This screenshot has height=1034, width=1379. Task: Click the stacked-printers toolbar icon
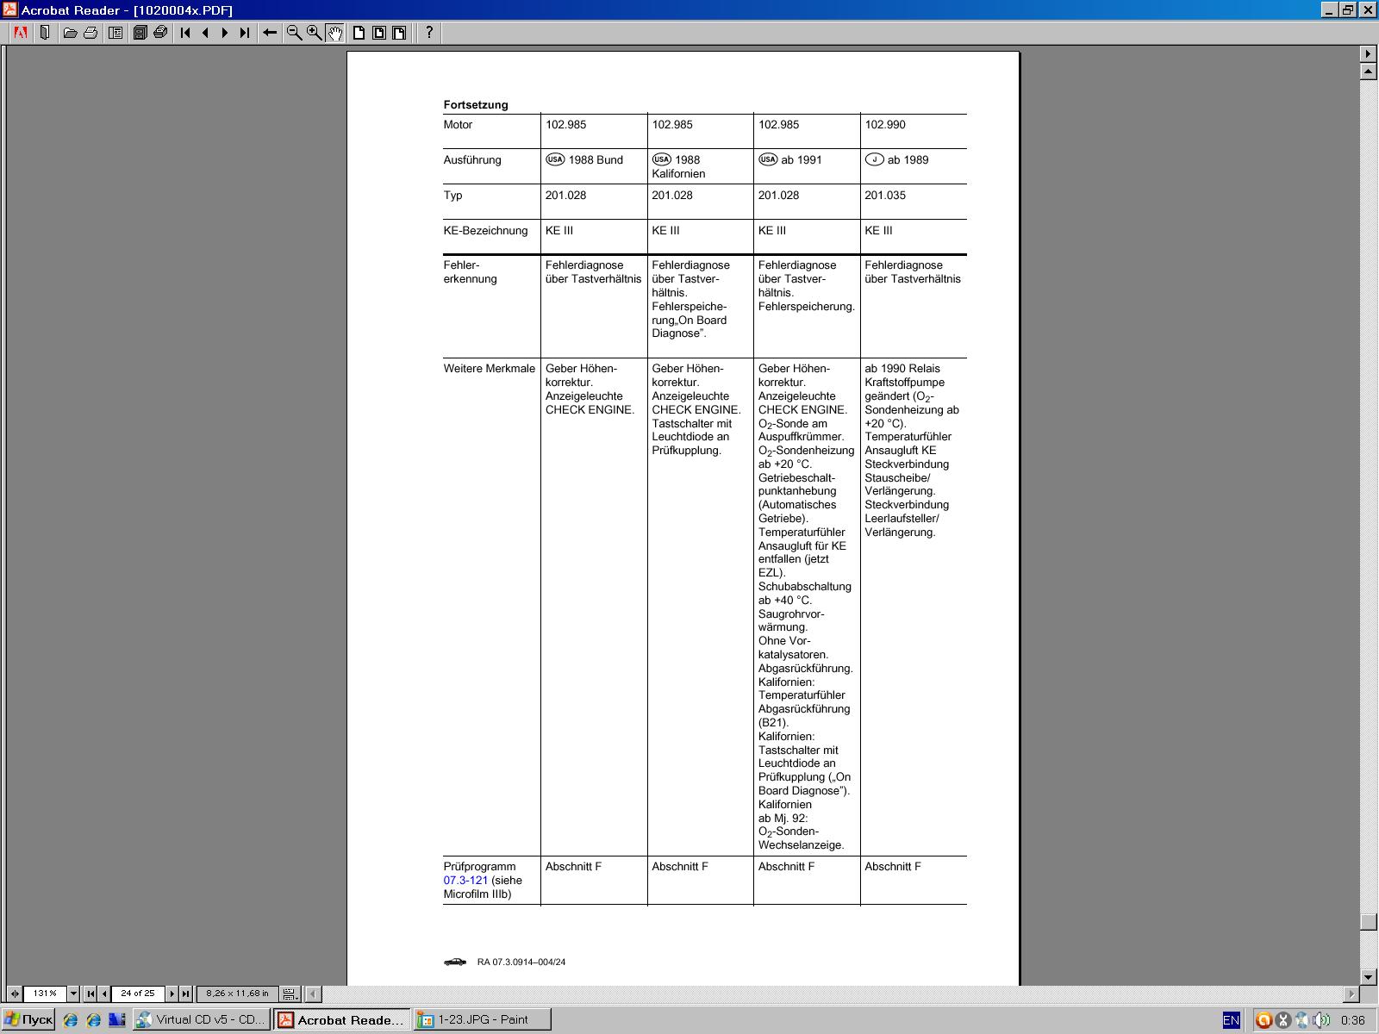click(x=160, y=33)
